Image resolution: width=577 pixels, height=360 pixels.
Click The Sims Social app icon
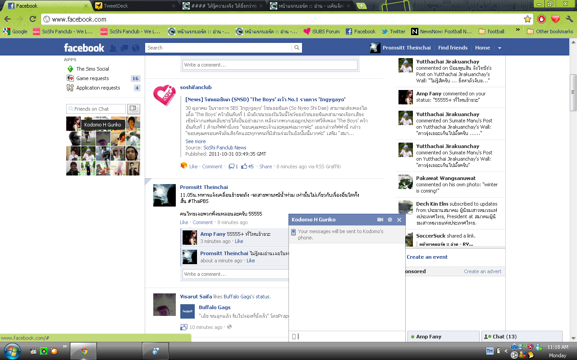click(x=70, y=69)
